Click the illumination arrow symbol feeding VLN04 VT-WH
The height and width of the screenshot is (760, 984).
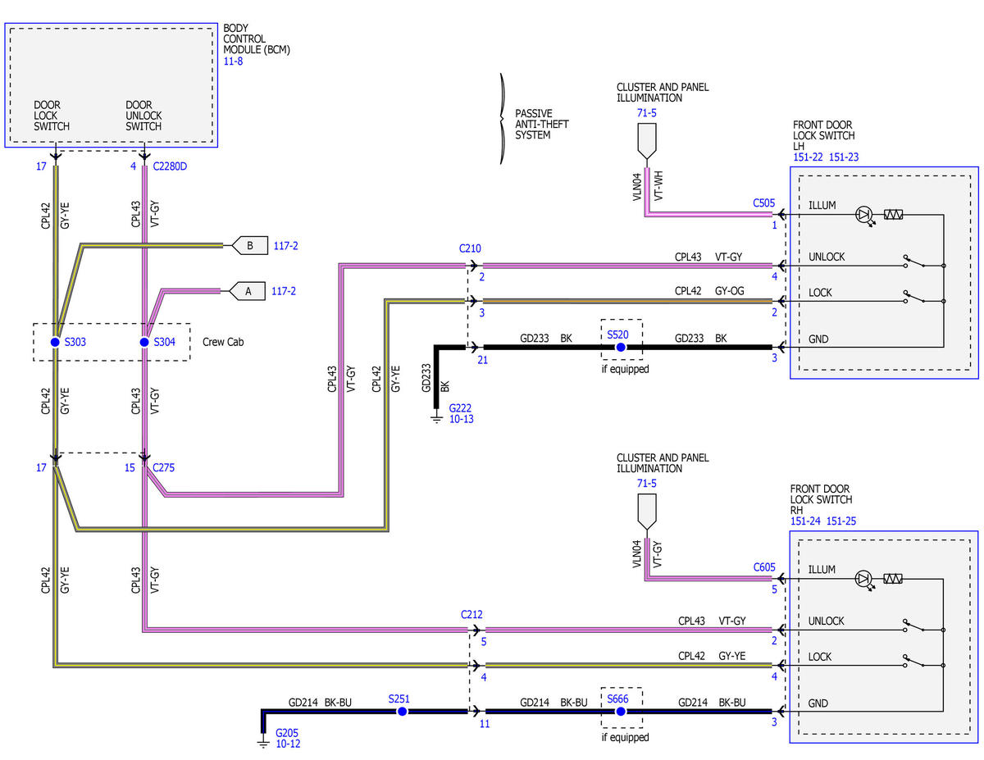click(x=647, y=140)
